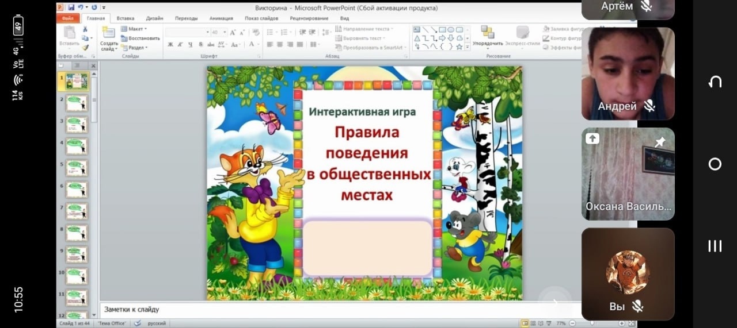Toggle your muted microphone on Вы tile
The width and height of the screenshot is (737, 328).
coord(636,306)
